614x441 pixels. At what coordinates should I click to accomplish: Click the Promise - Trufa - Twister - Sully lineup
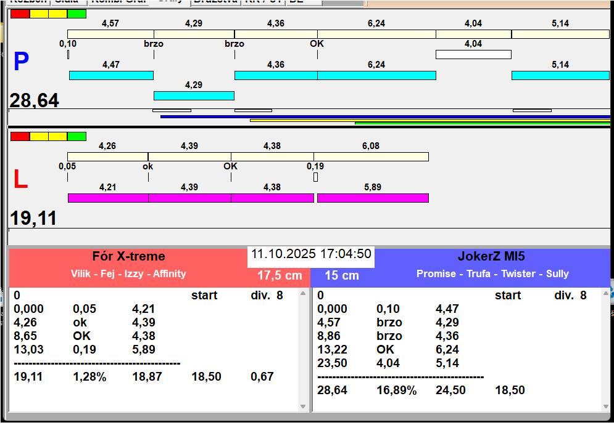pyautogui.click(x=492, y=273)
